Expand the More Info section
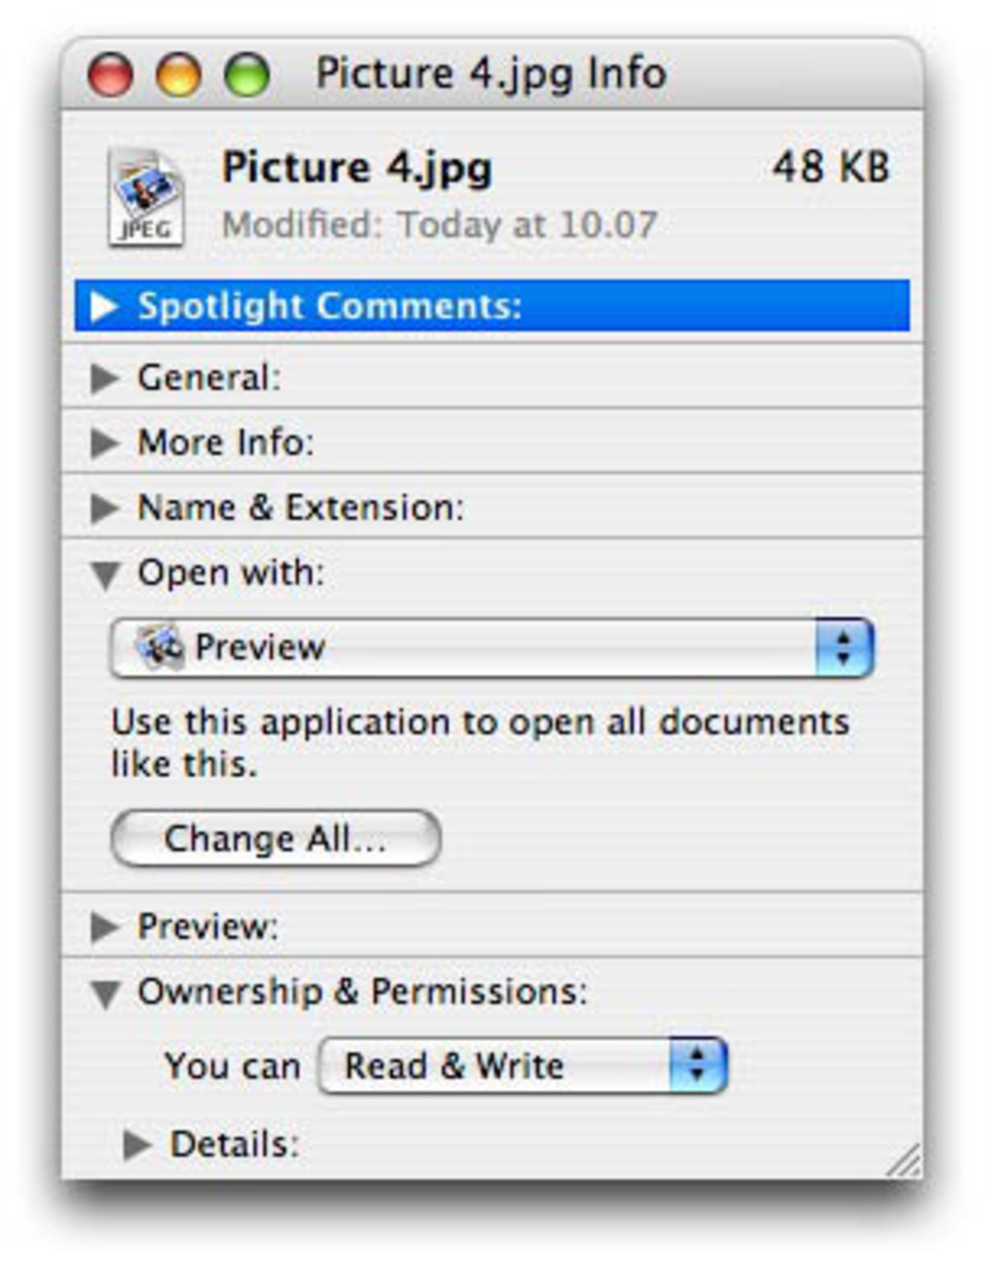Viewport: 988px width, 1267px height. pos(104,443)
